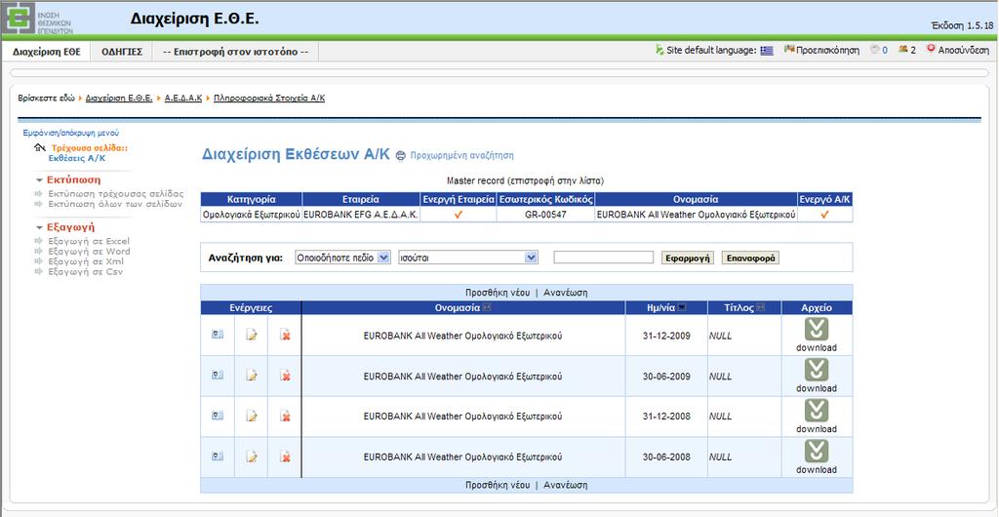Click the Greek flag language icon
Viewport: 999px width, 517px height.
[767, 51]
